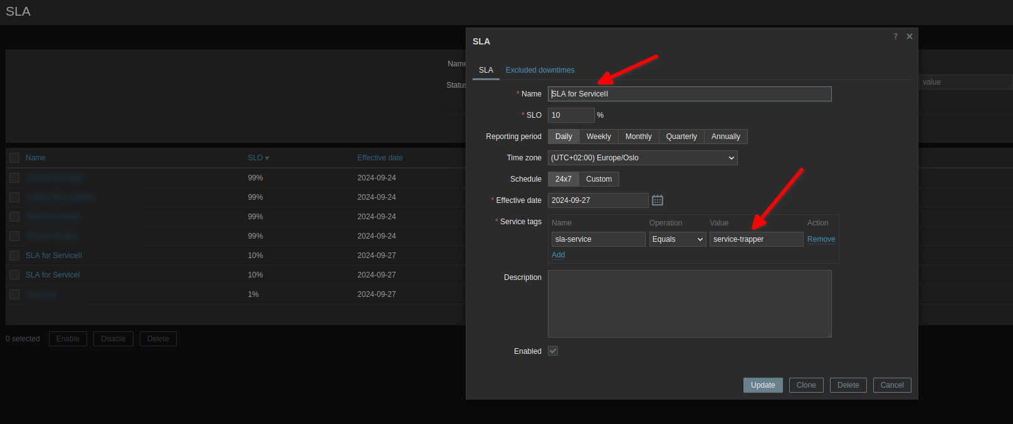Image resolution: width=1013 pixels, height=424 pixels.
Task: Remove the sla-service tag row
Action: 821,239
